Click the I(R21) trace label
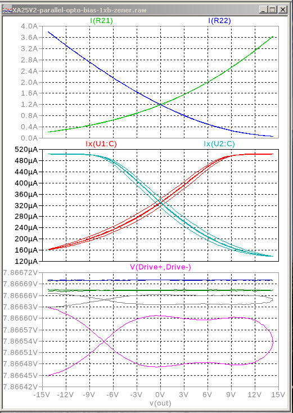Viewport: 293px width, 413px height. (101, 21)
